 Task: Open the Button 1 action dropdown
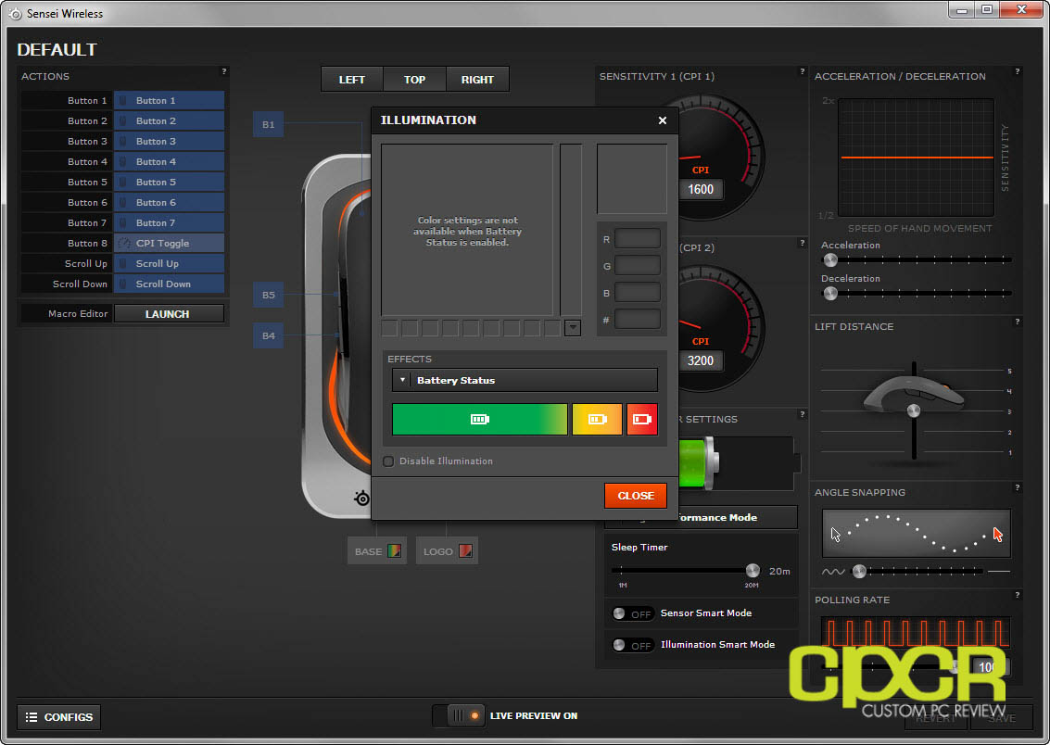[169, 100]
